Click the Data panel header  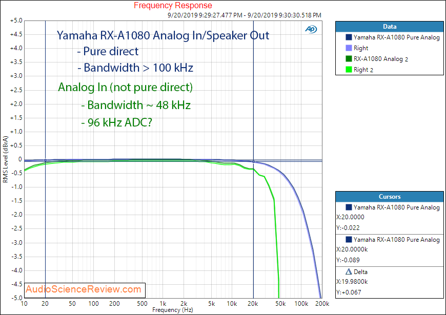(390, 27)
